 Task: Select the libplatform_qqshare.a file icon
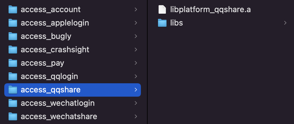point(162,9)
